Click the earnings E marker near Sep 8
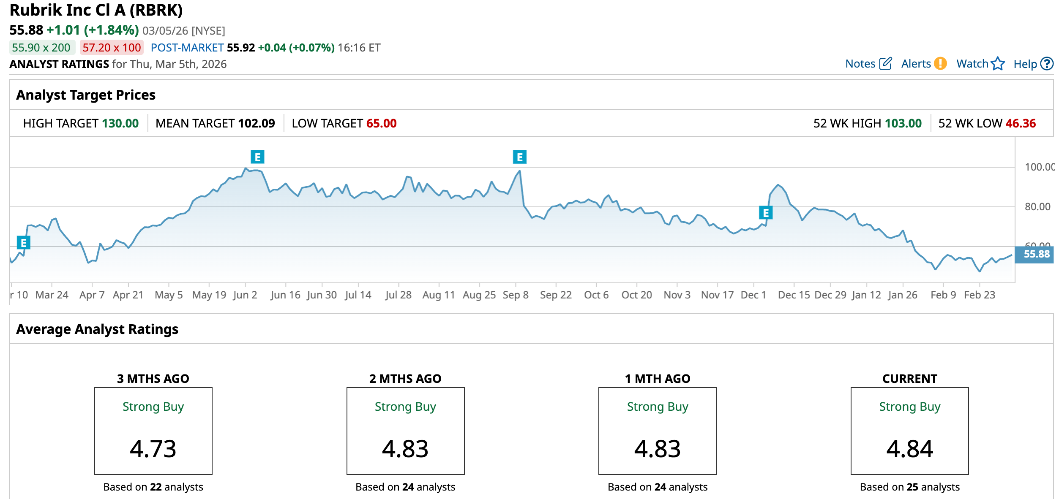Screen dimensions: 1059x499 (x=519, y=157)
